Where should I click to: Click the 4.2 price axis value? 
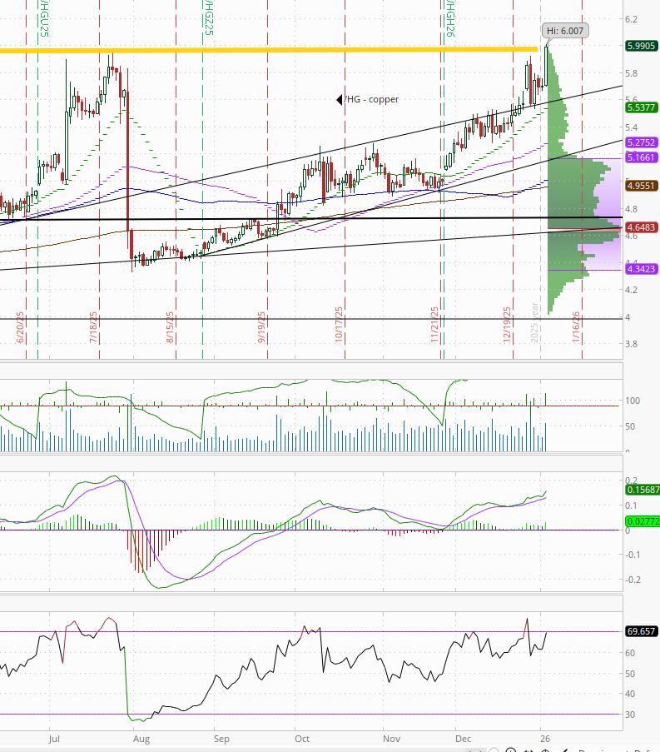tap(631, 290)
